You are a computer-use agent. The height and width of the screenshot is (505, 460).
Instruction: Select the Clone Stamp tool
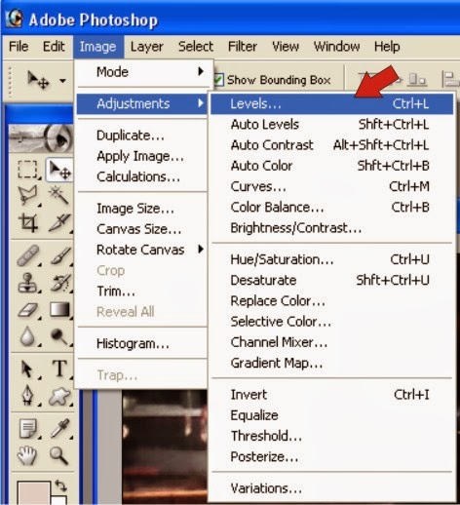(x=28, y=283)
